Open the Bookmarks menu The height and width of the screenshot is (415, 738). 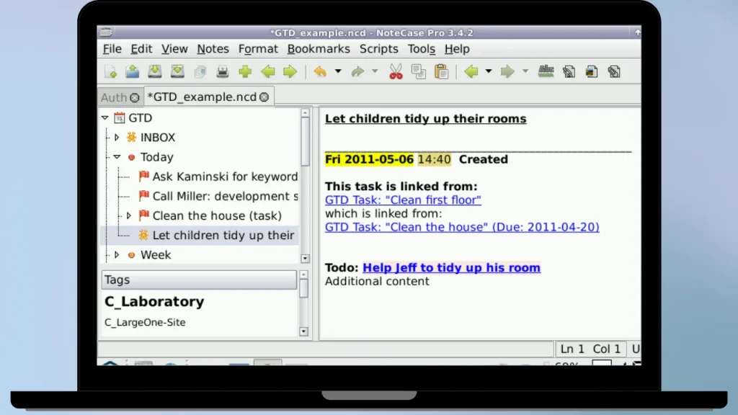[319, 49]
